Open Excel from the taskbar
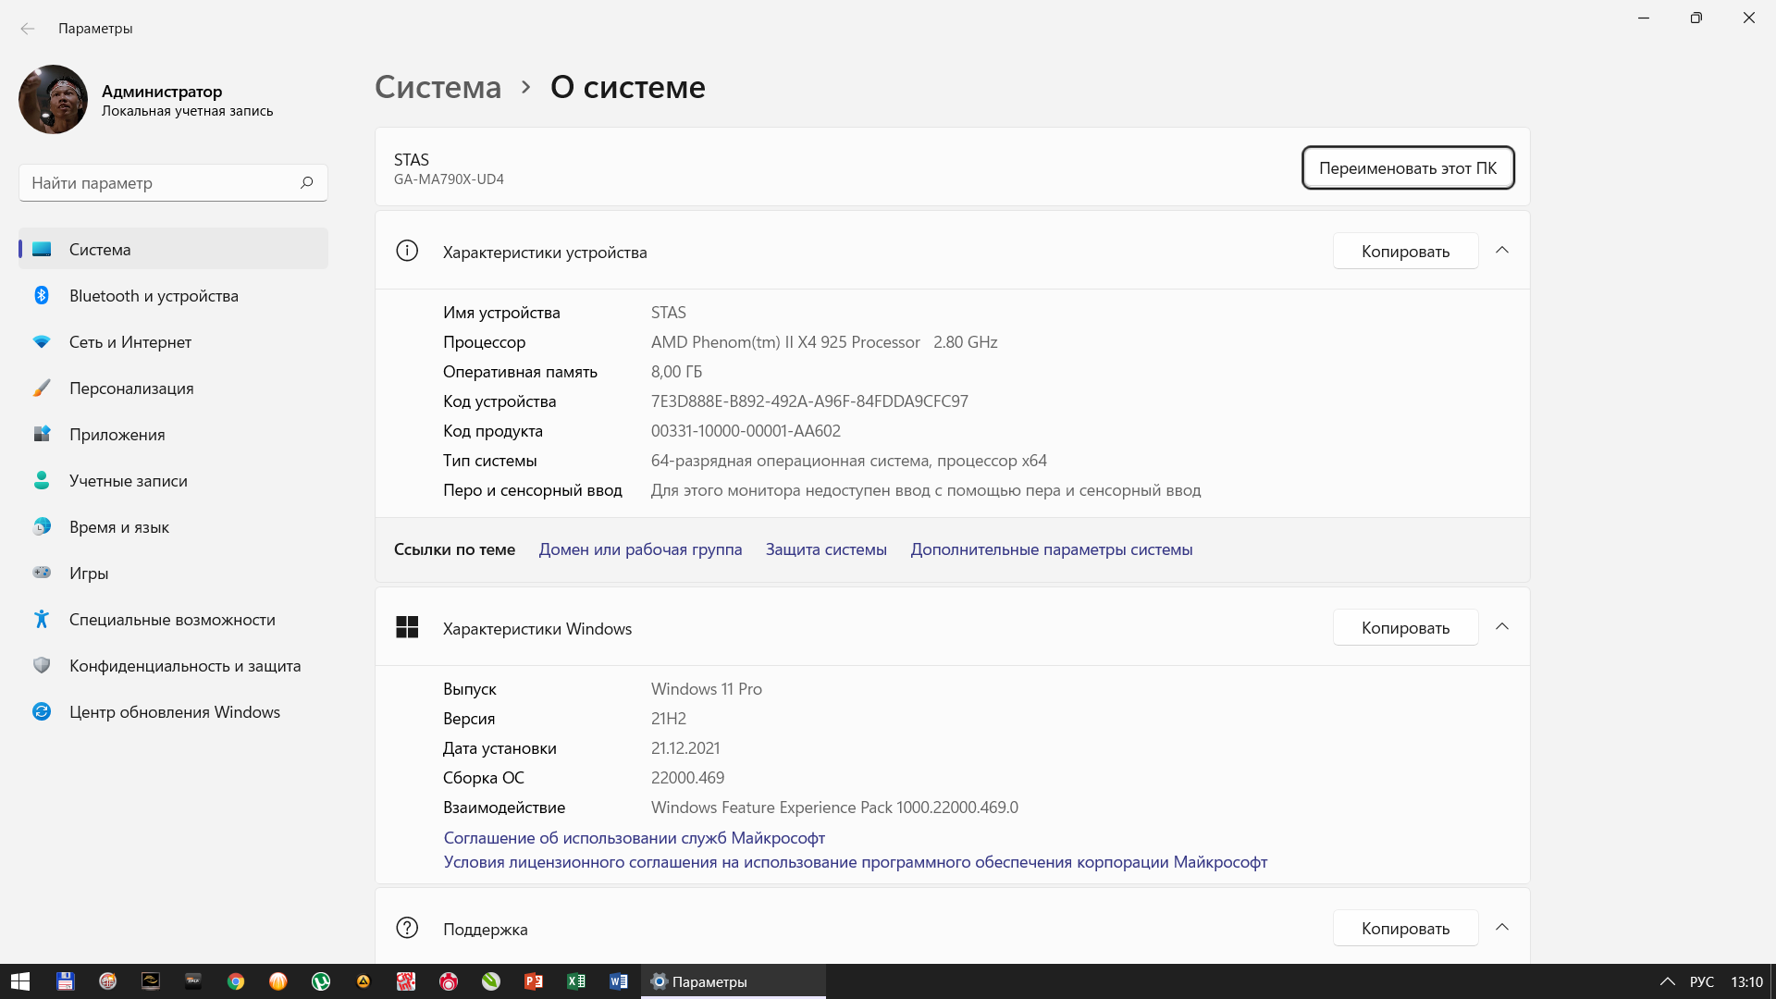 576,981
